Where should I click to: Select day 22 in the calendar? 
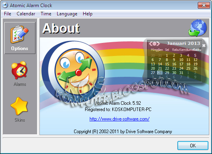point(167,69)
